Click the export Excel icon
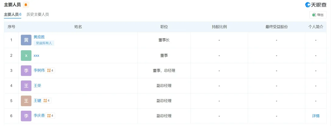The image size is (331, 126). [x=314, y=15]
